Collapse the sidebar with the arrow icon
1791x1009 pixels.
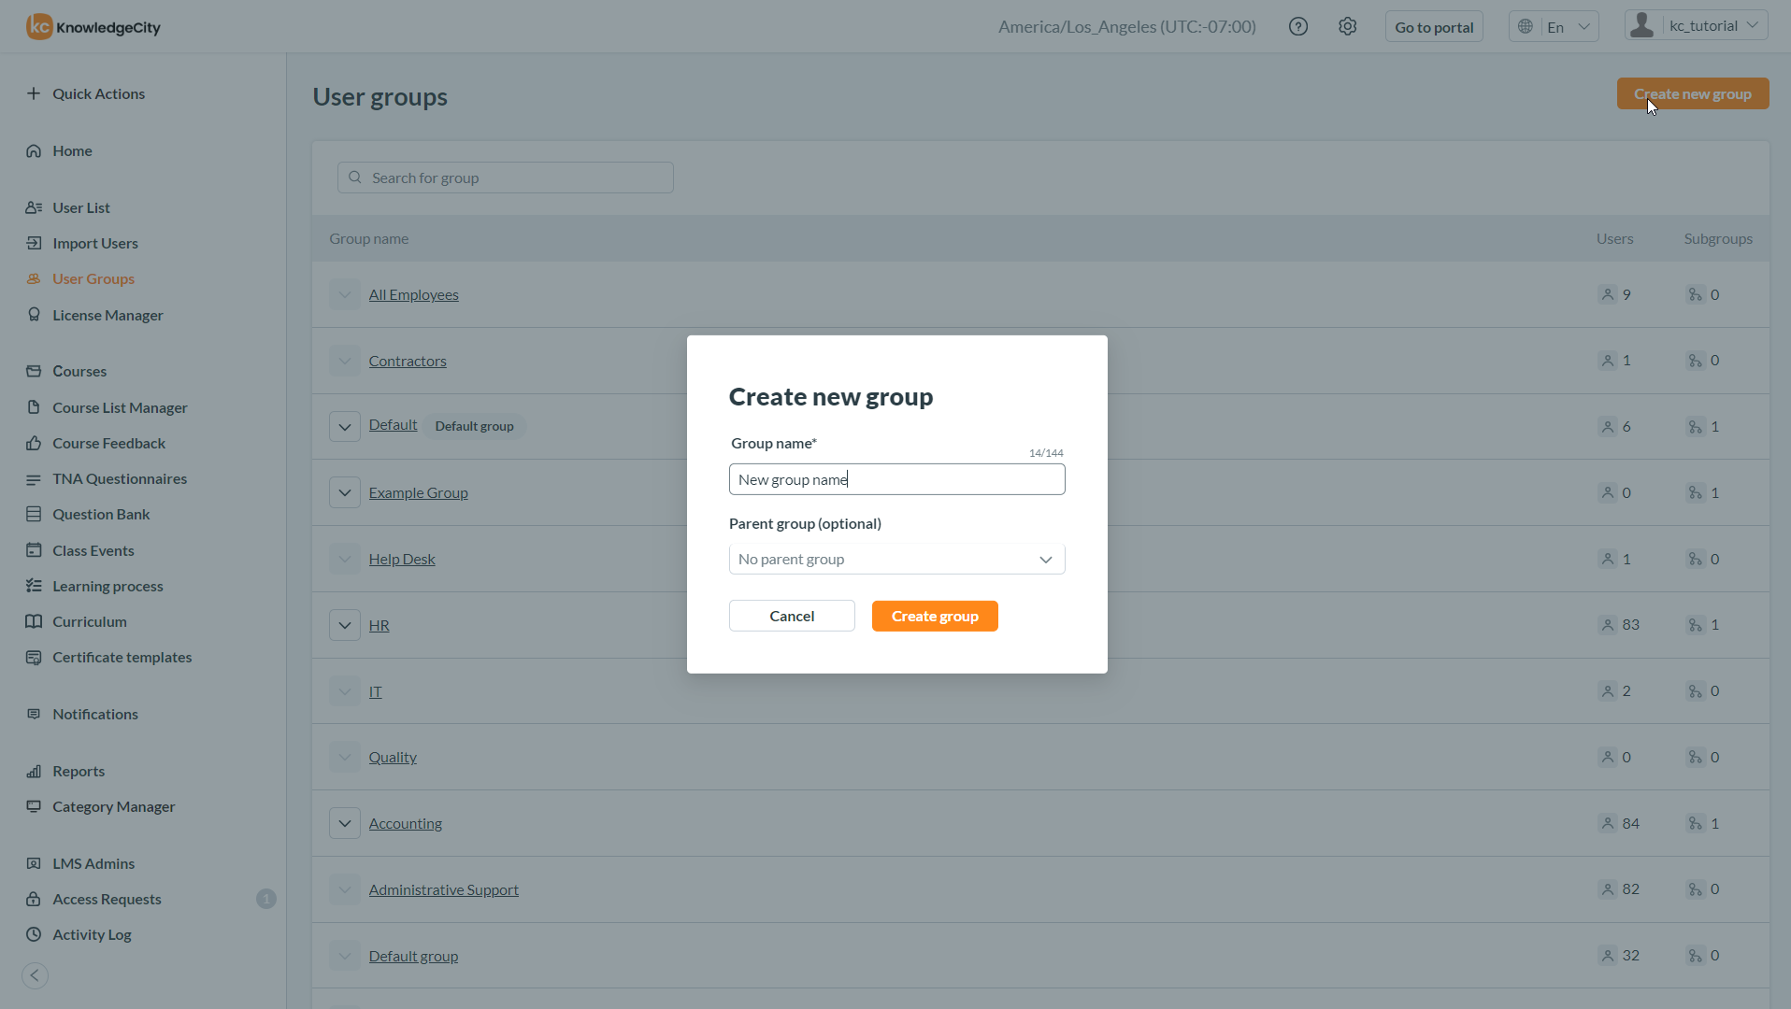(x=35, y=975)
